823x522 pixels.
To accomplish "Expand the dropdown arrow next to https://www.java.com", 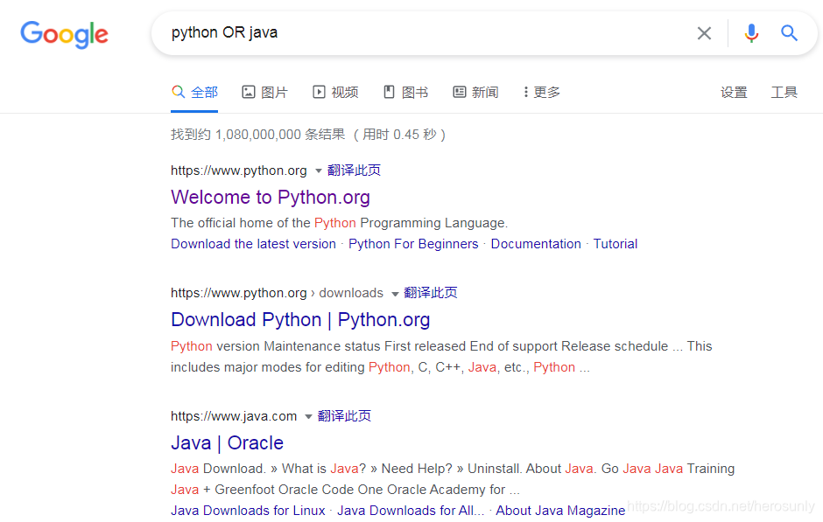I will coord(308,417).
